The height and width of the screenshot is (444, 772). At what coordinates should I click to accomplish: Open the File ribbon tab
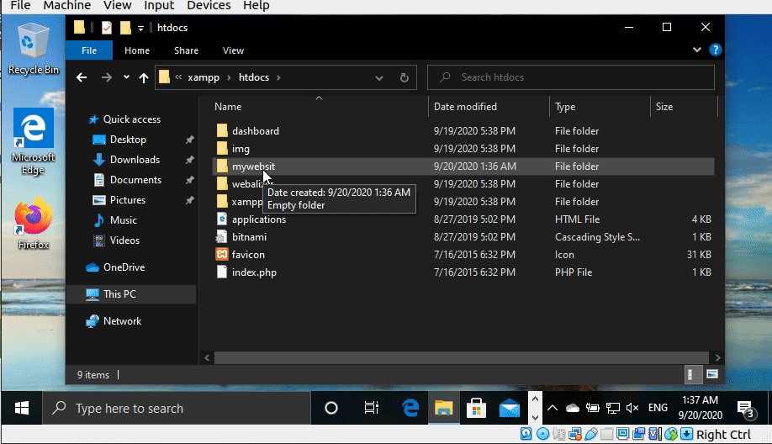(x=89, y=50)
